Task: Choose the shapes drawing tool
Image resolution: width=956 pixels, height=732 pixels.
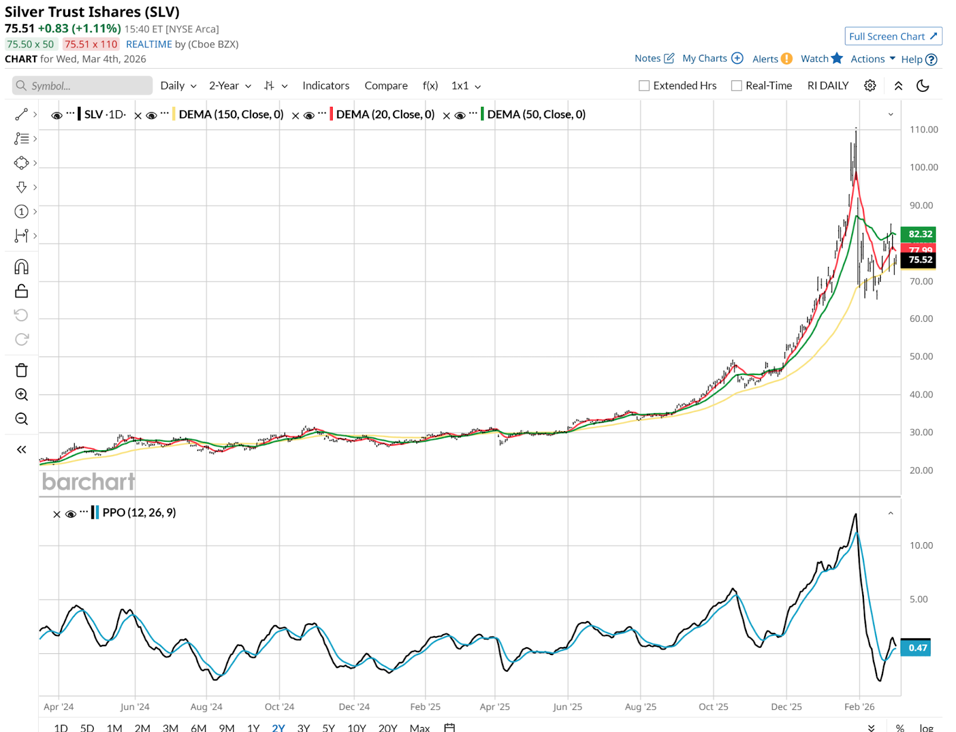Action: pos(22,163)
